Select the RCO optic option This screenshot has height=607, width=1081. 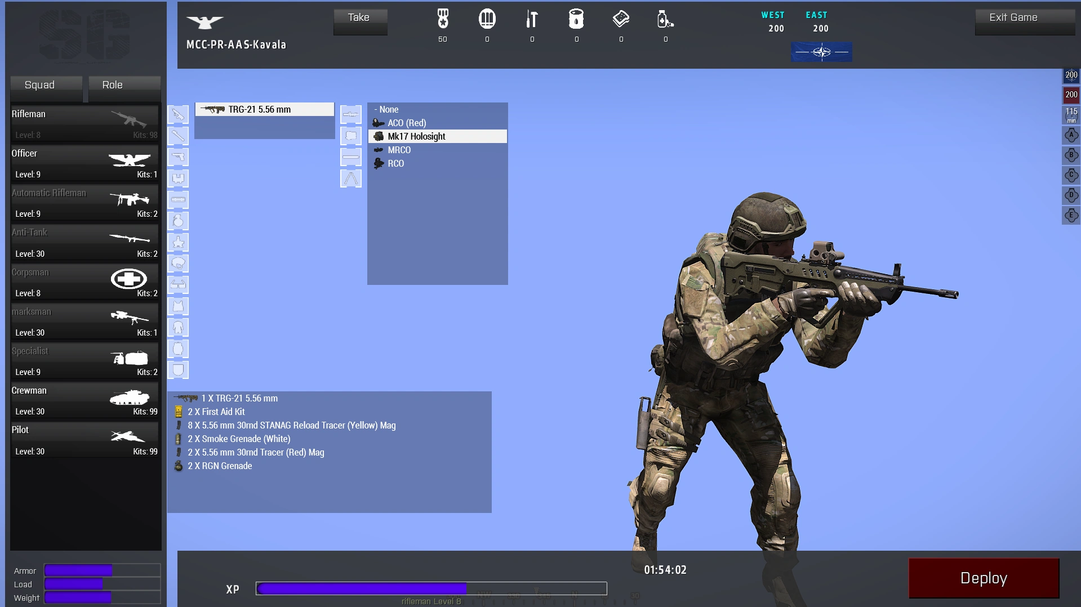click(x=395, y=163)
